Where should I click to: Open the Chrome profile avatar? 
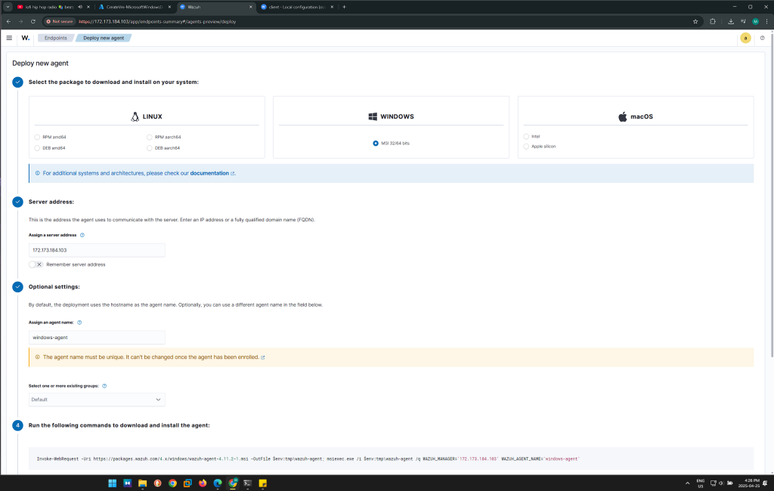click(x=755, y=22)
